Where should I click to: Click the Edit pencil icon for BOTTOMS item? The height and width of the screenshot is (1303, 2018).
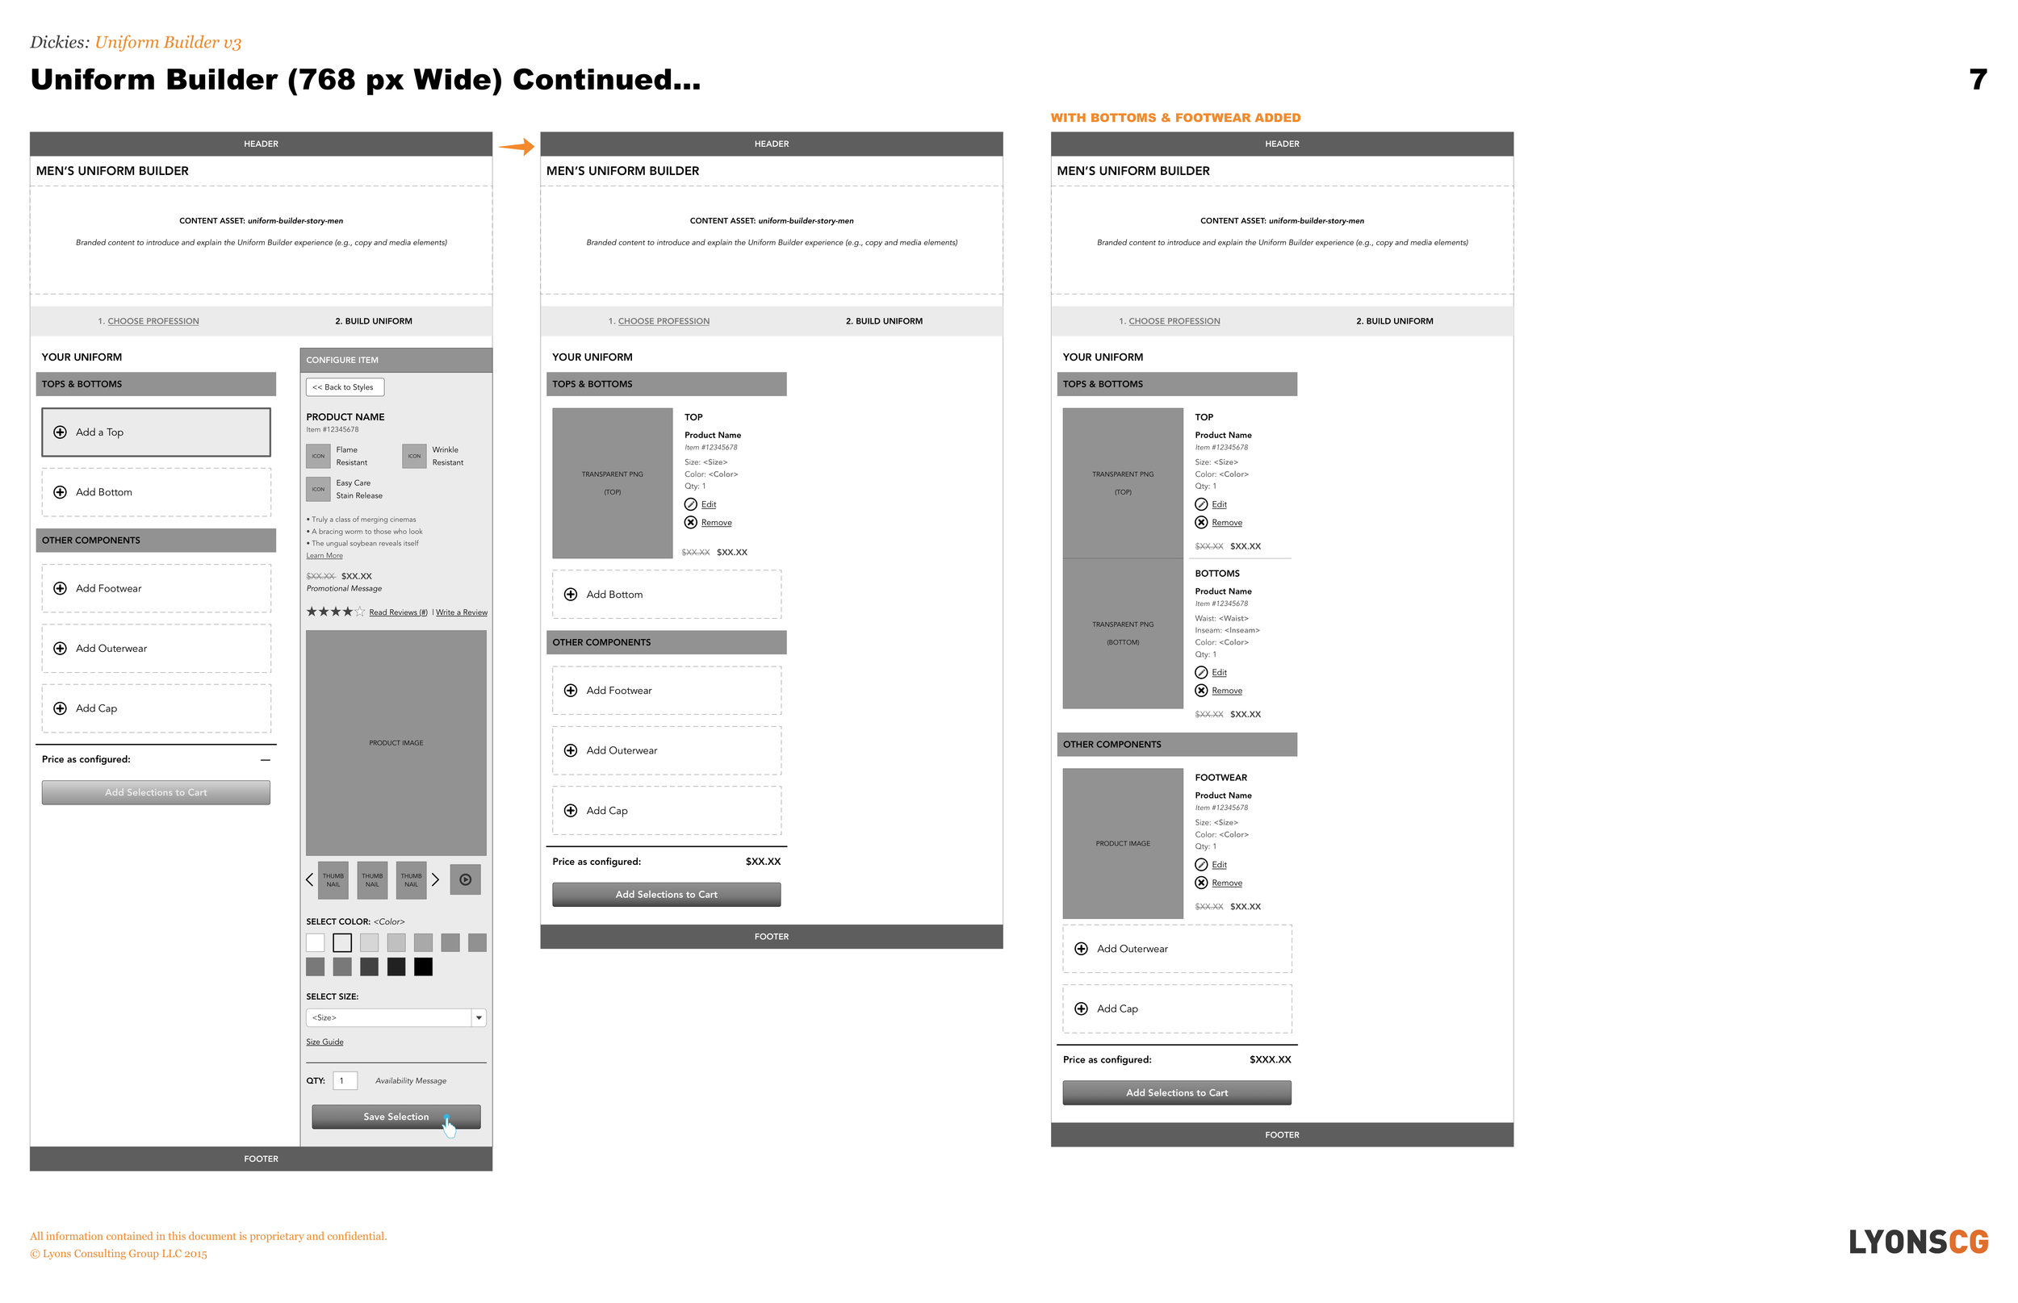[x=1200, y=673]
